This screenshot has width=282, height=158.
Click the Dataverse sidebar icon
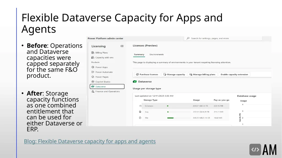(93, 87)
